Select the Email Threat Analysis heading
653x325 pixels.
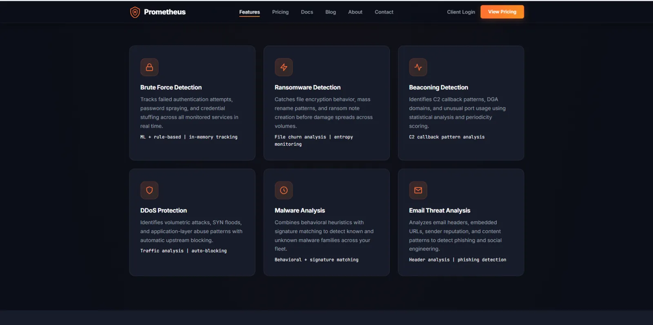pyautogui.click(x=440, y=211)
